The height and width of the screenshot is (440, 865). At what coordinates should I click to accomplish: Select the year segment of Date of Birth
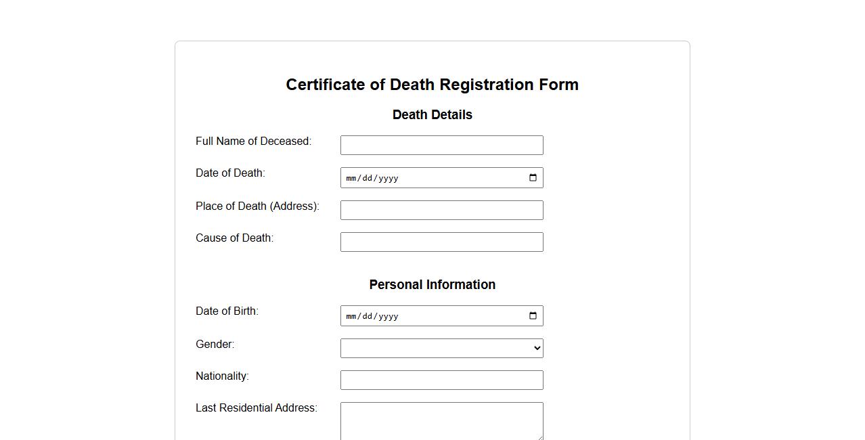coord(389,316)
